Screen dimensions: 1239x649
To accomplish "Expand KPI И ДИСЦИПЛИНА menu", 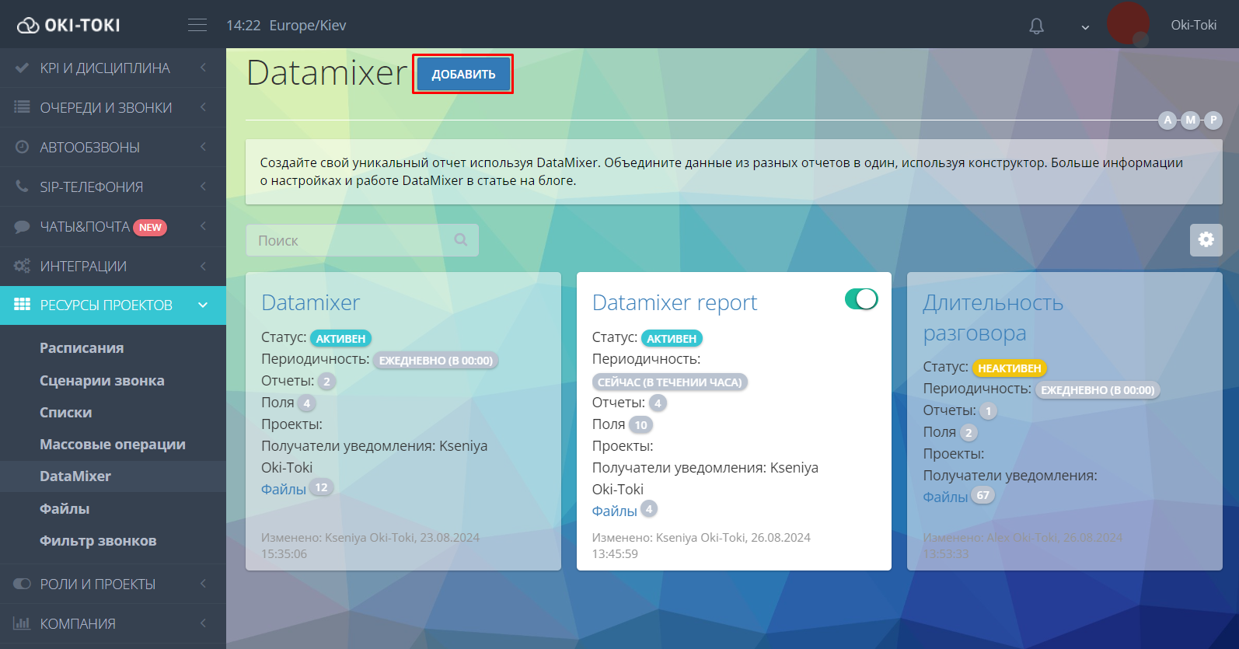I will tap(113, 68).
